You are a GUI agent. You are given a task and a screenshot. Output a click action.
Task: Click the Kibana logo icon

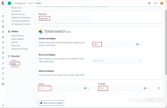click(x=3, y=3)
